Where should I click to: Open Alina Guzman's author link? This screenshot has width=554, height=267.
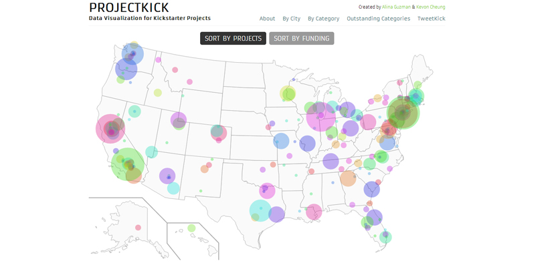click(x=396, y=7)
